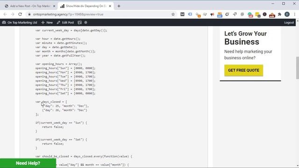Click the code line var opening_hours = Array();

click(59, 64)
